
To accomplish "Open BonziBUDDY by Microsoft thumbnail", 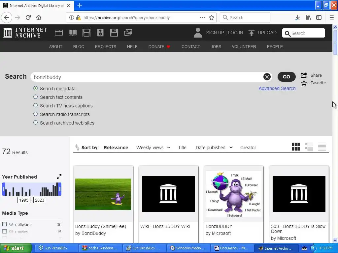I will click(x=234, y=194).
